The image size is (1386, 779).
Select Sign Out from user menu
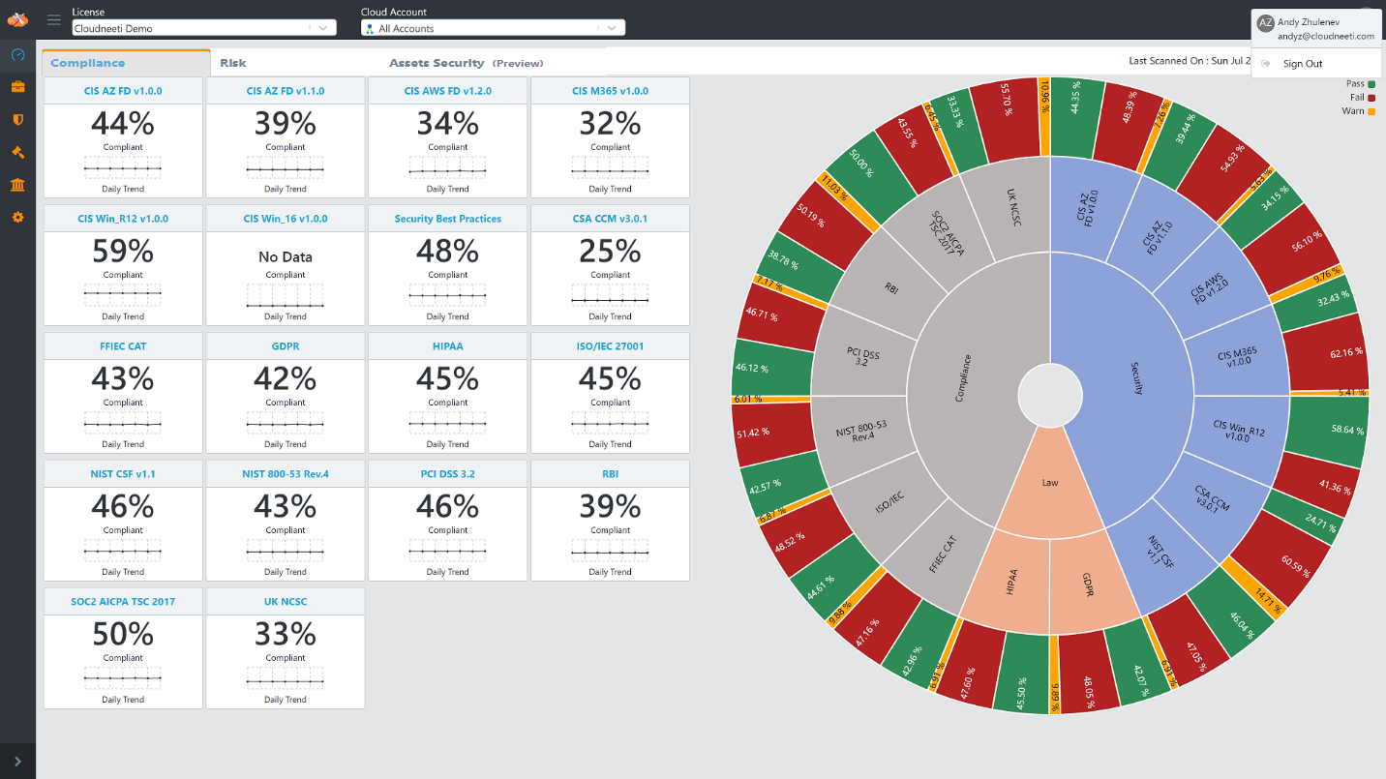[x=1303, y=64]
